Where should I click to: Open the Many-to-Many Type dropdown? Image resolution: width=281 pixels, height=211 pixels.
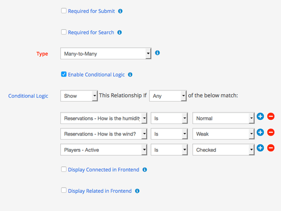tap(106, 54)
